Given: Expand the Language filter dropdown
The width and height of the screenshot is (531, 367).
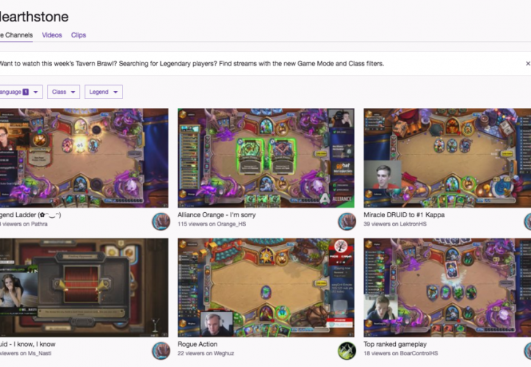Looking at the screenshot, I should tap(21, 92).
